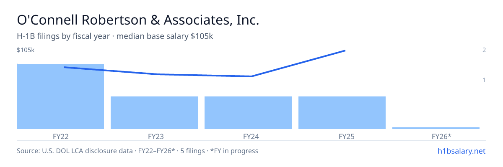Click the DOL LCA source footnote
The image size is (503, 167).
(137, 151)
